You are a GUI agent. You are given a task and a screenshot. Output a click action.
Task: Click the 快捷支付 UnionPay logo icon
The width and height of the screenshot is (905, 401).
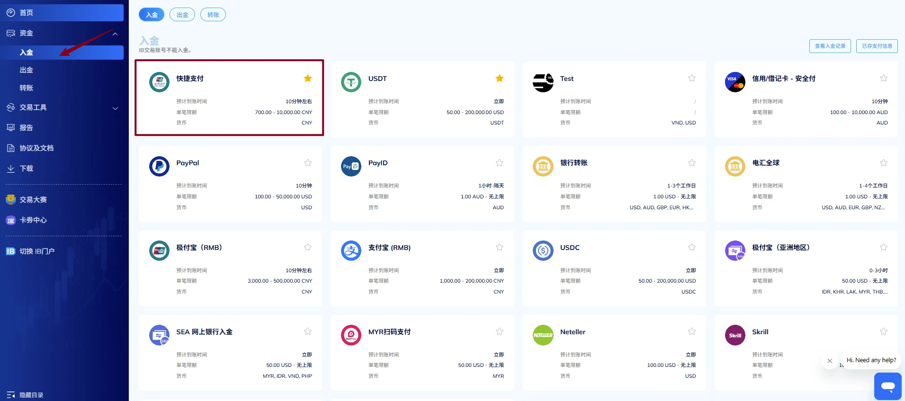(159, 82)
